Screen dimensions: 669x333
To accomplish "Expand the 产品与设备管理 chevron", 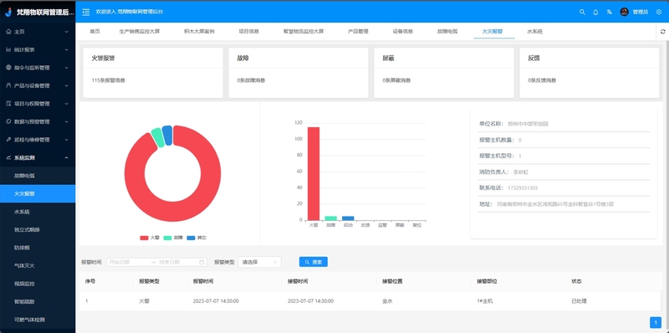I will 67,85.
